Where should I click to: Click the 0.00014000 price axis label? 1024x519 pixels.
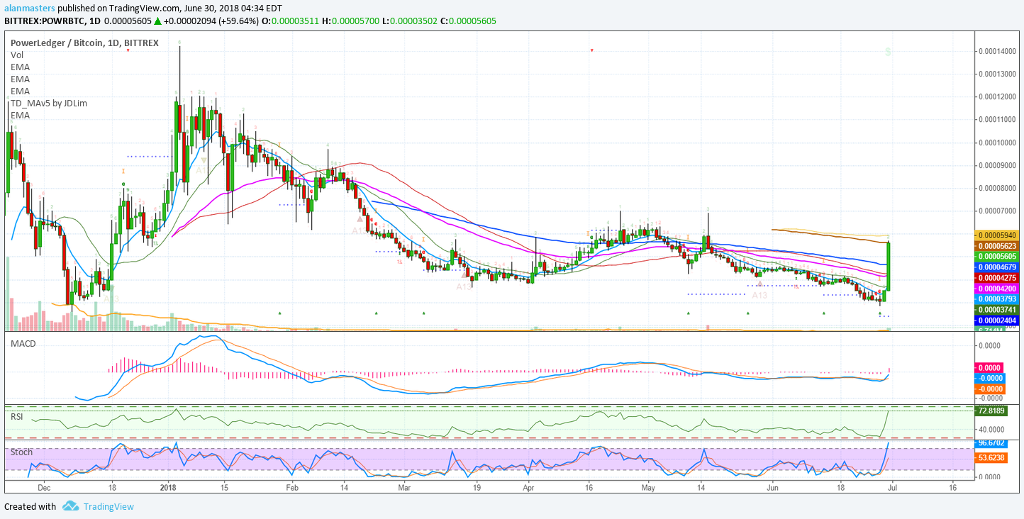click(x=998, y=51)
